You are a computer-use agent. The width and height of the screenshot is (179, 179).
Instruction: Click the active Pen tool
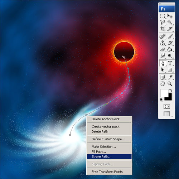click(x=163, y=63)
